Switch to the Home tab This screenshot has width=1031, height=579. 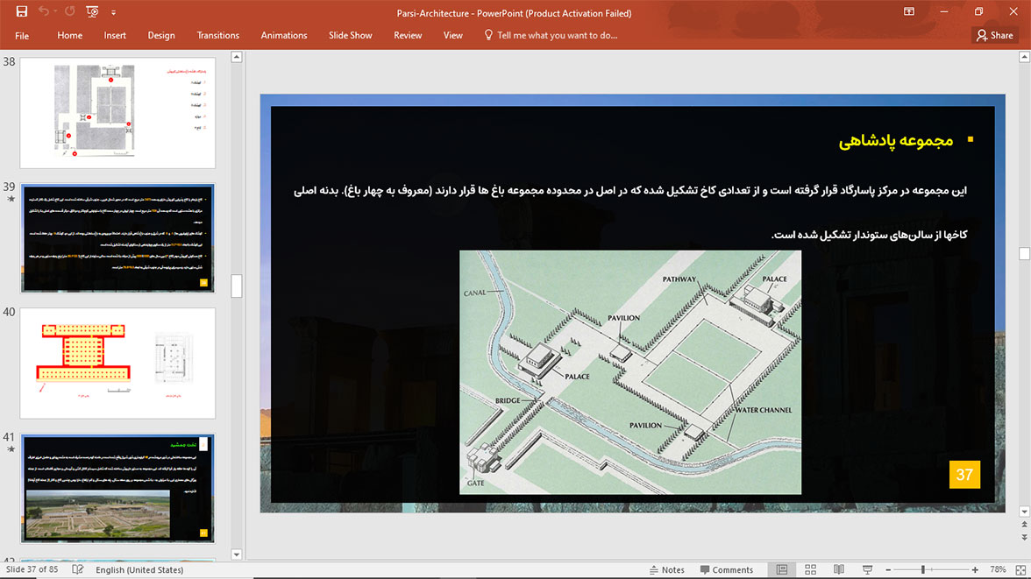tap(70, 36)
